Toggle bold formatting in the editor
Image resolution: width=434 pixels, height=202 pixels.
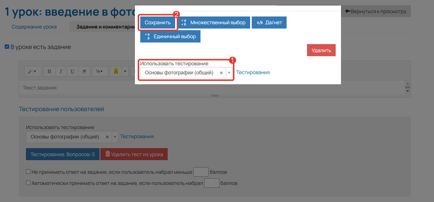[x=49, y=71]
